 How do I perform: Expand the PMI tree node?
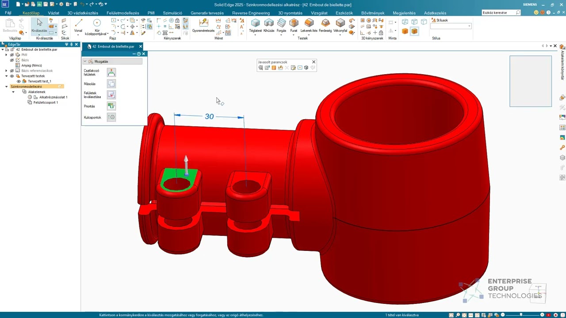(x=6, y=55)
